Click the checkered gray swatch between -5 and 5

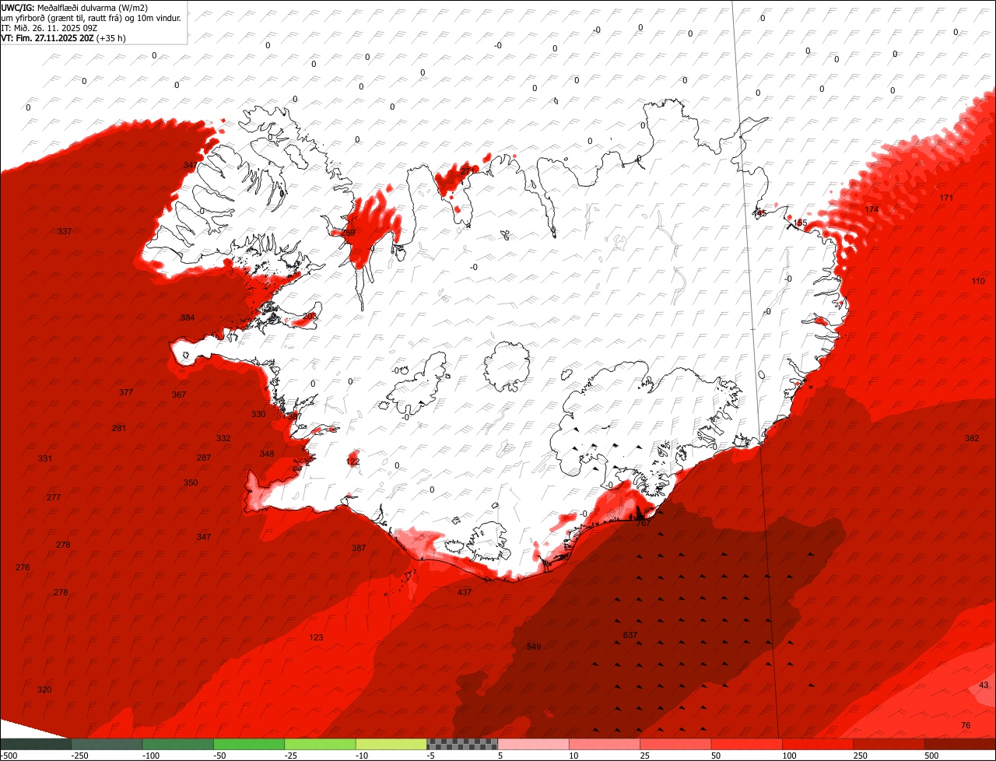click(x=462, y=744)
